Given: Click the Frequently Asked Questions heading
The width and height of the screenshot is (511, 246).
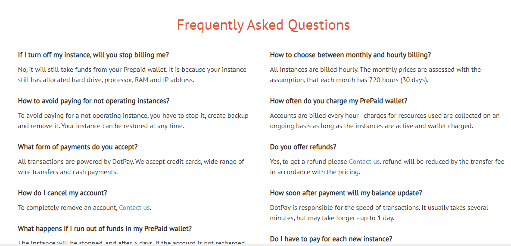Looking at the screenshot, I should [263, 25].
